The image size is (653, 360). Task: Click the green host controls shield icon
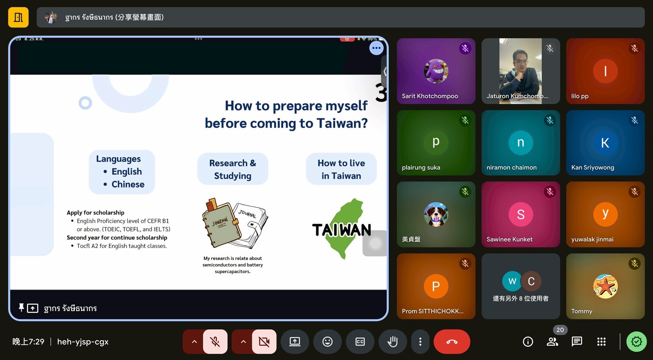[636, 342]
